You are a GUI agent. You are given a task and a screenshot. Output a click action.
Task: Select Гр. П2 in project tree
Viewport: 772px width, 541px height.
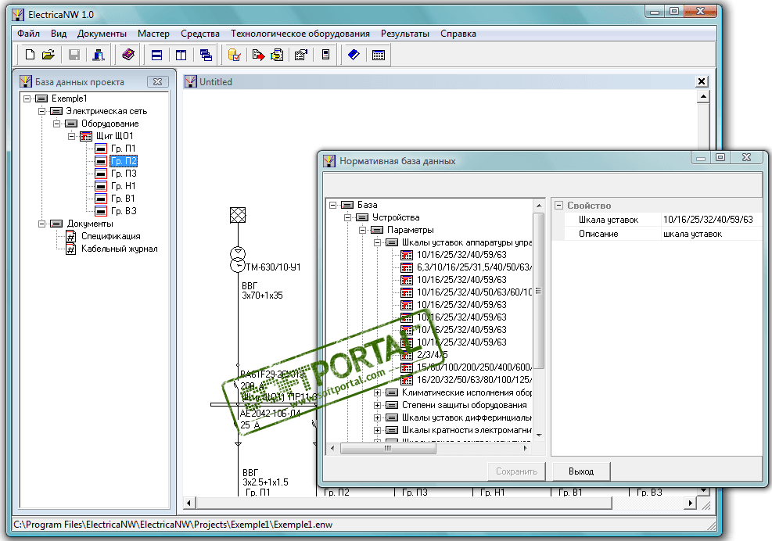click(124, 161)
